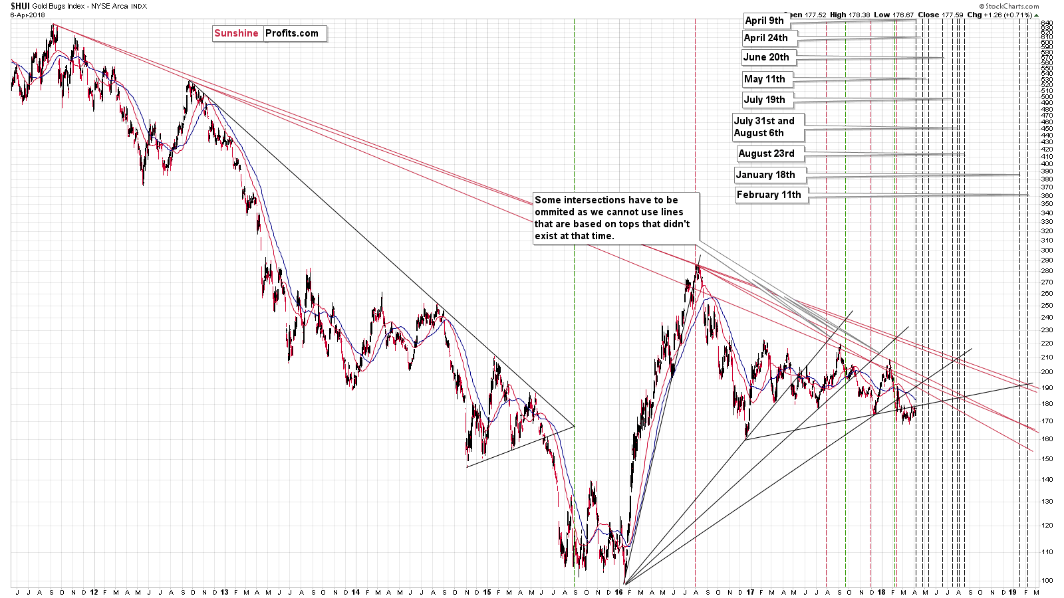Click the July 31st and August 6th label
The image size is (1064, 598).
click(x=767, y=127)
